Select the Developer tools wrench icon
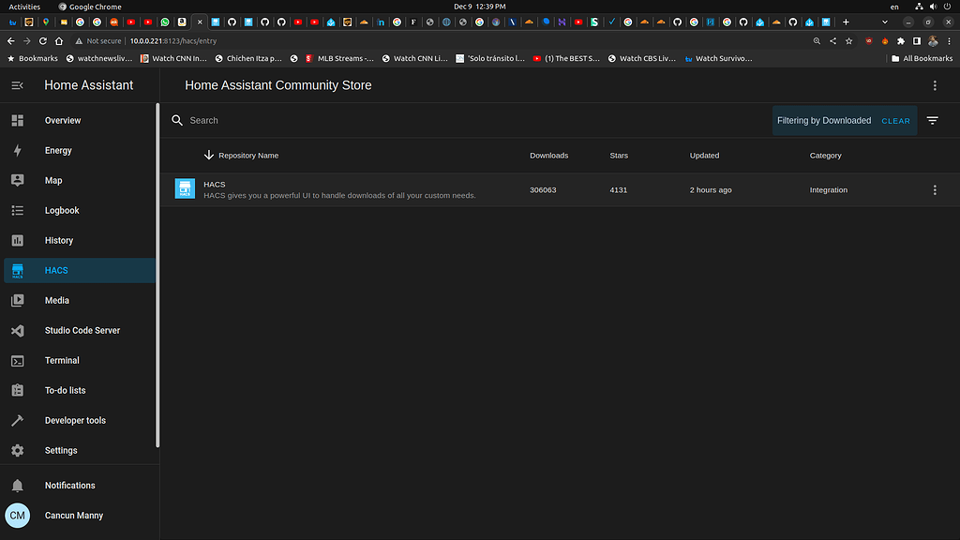The image size is (960, 540). click(17, 420)
